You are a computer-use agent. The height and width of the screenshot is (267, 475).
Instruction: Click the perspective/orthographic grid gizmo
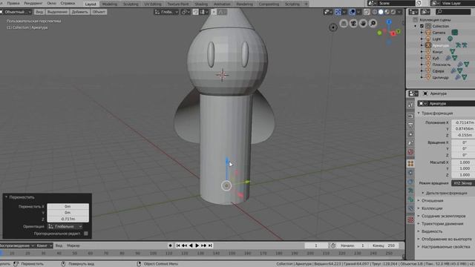tap(344, 23)
